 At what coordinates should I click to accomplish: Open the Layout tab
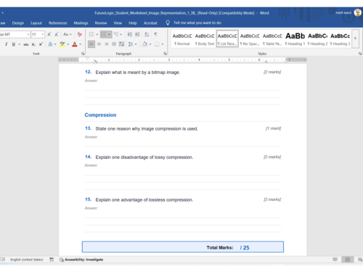pyautogui.click(x=36, y=23)
